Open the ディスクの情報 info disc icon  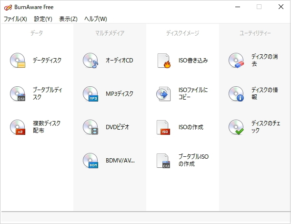236,94
